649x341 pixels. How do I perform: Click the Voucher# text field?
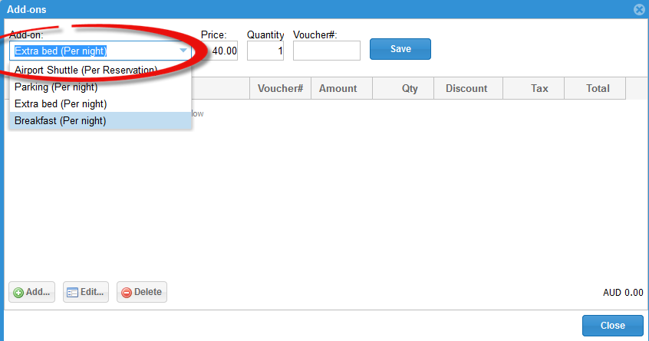[327, 51]
